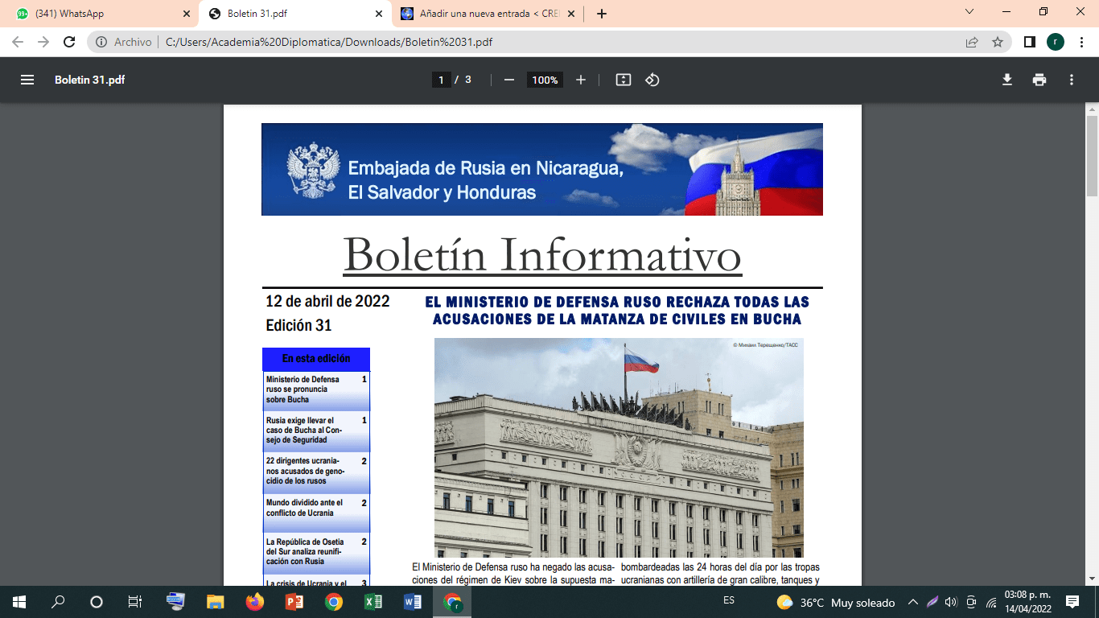The image size is (1099, 618).
Task: Click the 100% zoom level field
Action: [545, 80]
